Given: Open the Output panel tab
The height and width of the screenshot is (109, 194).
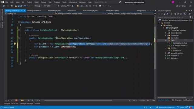Looking at the screenshot, I should [7, 104].
